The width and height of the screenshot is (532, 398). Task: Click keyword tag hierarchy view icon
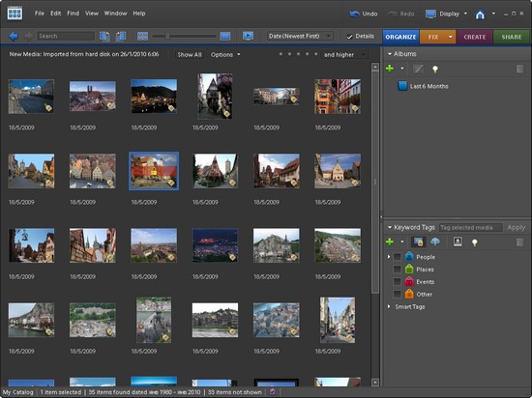[418, 242]
